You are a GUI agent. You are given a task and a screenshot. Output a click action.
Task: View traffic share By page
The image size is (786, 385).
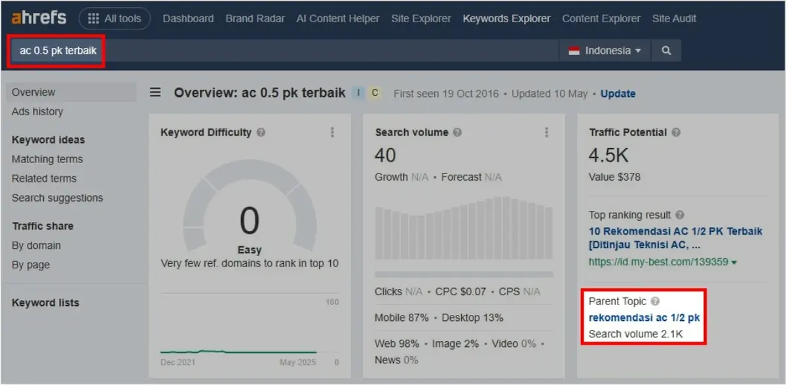[31, 265]
